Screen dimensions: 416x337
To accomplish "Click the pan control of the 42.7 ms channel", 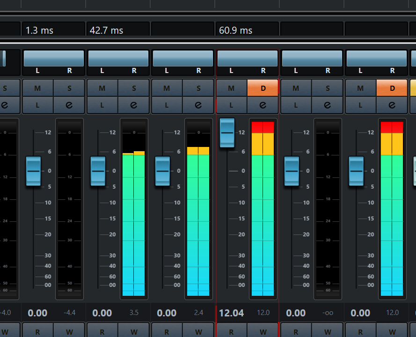I will 118,59.
